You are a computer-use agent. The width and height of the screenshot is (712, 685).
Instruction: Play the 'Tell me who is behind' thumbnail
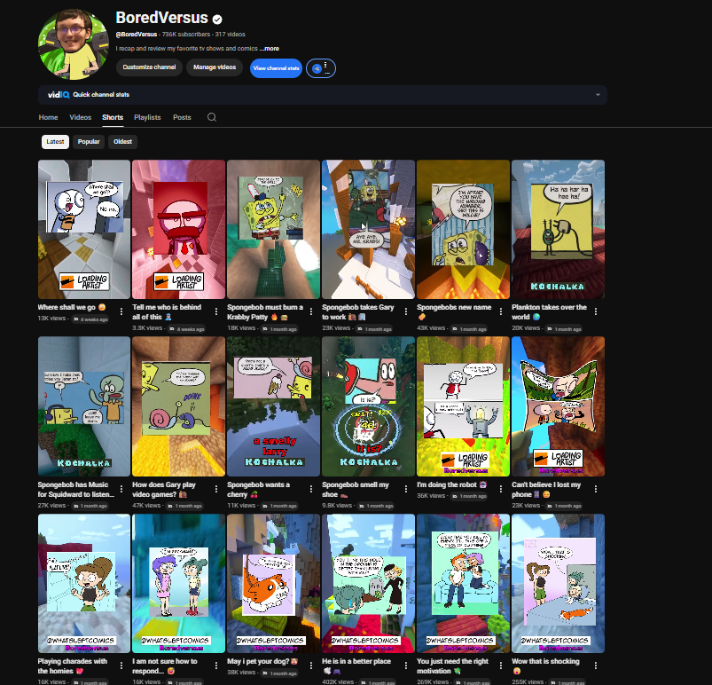click(178, 229)
